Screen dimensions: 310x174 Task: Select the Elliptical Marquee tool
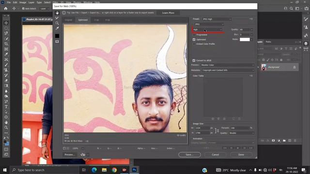(x=6, y=28)
